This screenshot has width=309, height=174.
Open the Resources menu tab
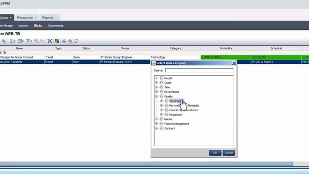point(27,17)
